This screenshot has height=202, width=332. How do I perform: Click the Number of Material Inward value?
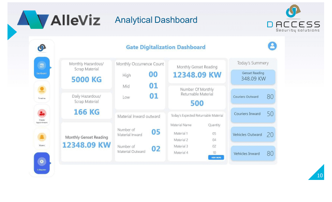pyautogui.click(x=156, y=132)
